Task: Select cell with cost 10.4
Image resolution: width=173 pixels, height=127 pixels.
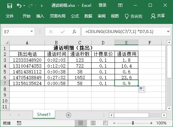Action: [127, 66]
